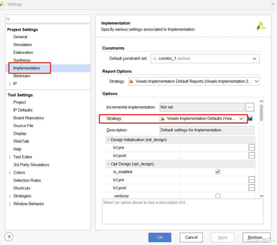Select Elaboration under Project Settings
Image resolution: width=277 pixels, height=245 pixels.
23,52
